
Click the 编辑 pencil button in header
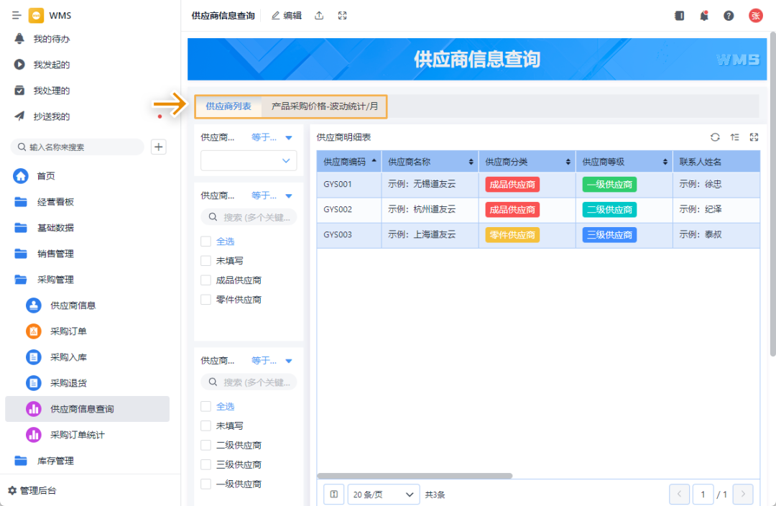(x=287, y=15)
